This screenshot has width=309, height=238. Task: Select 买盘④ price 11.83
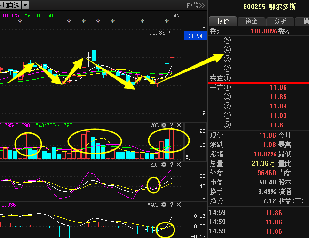tap(278, 115)
